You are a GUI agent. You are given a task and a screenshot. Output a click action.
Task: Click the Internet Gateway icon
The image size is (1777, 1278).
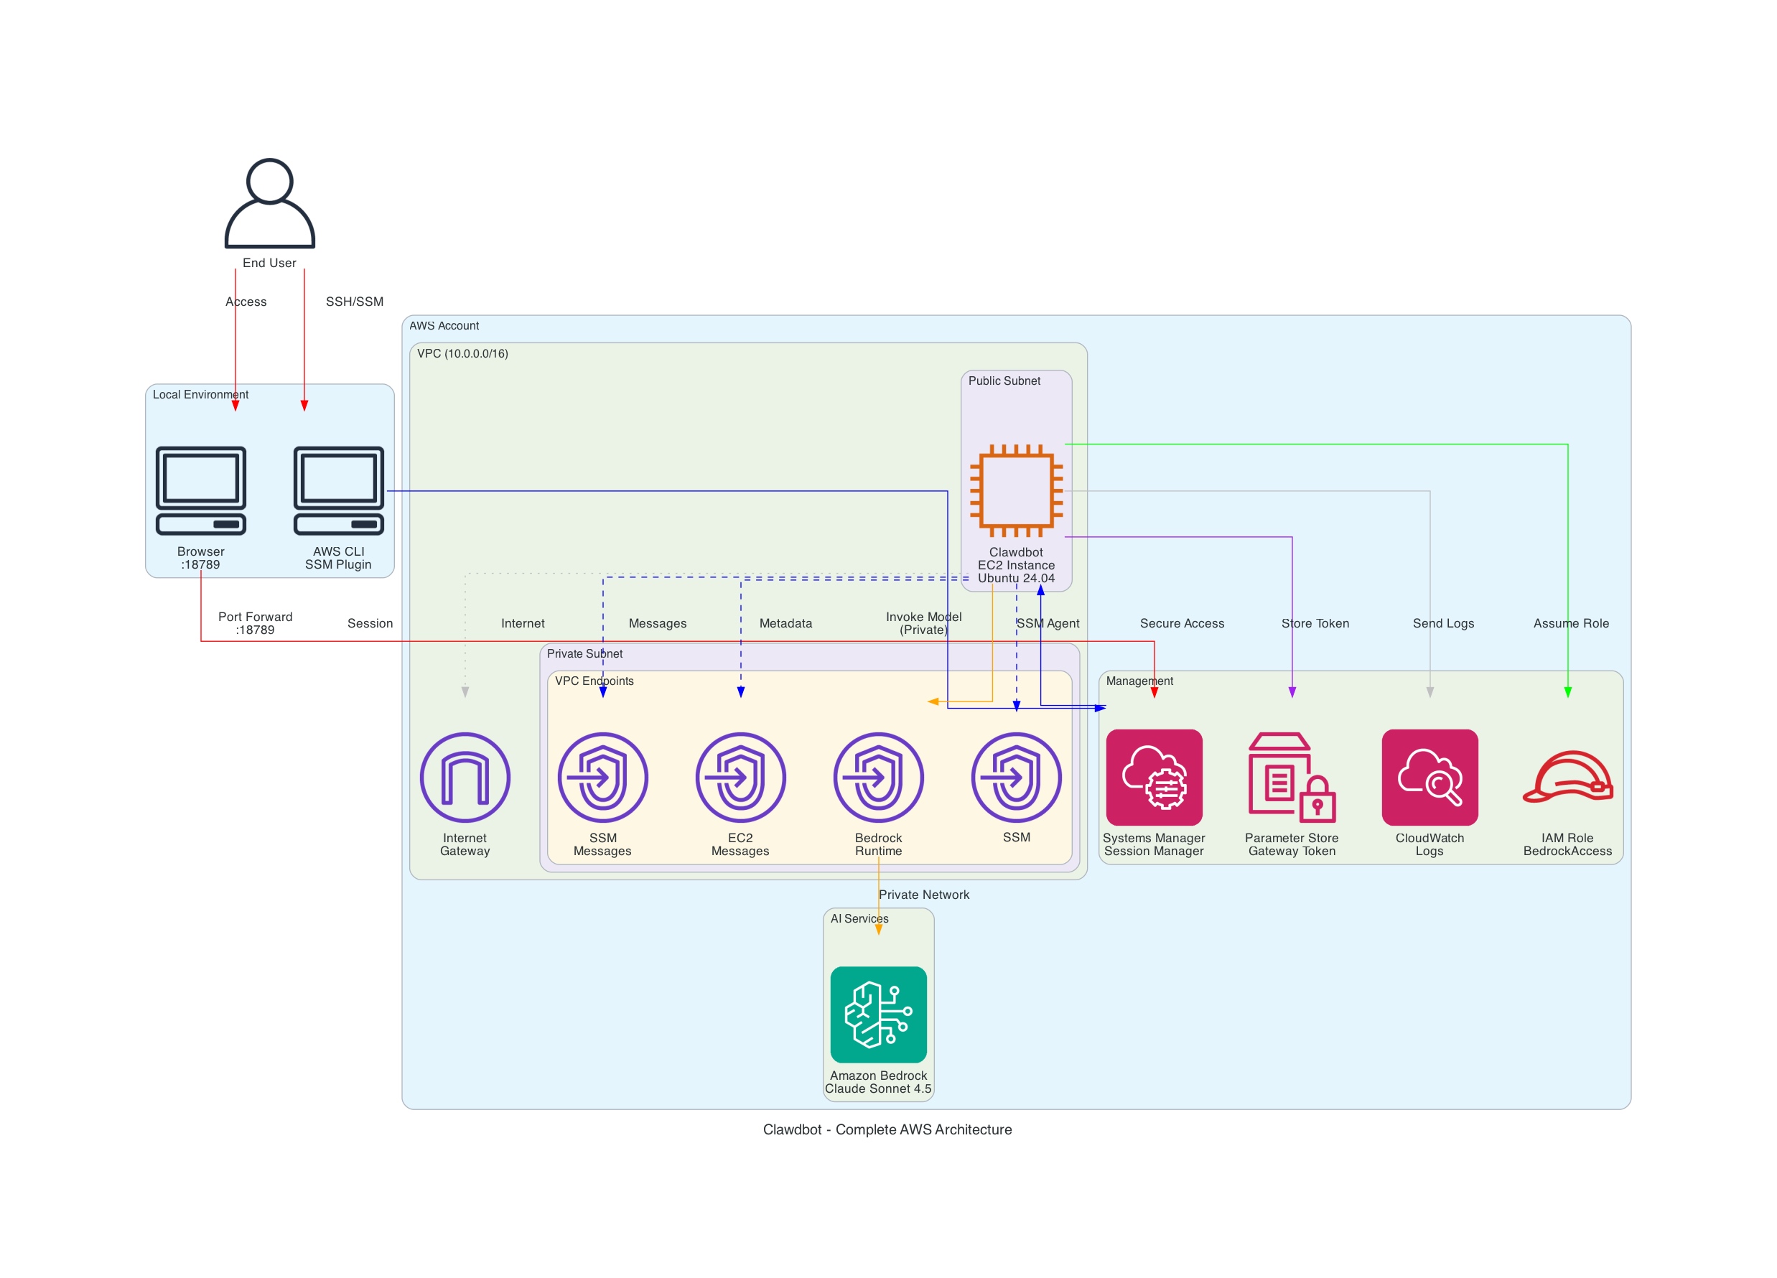point(465,778)
